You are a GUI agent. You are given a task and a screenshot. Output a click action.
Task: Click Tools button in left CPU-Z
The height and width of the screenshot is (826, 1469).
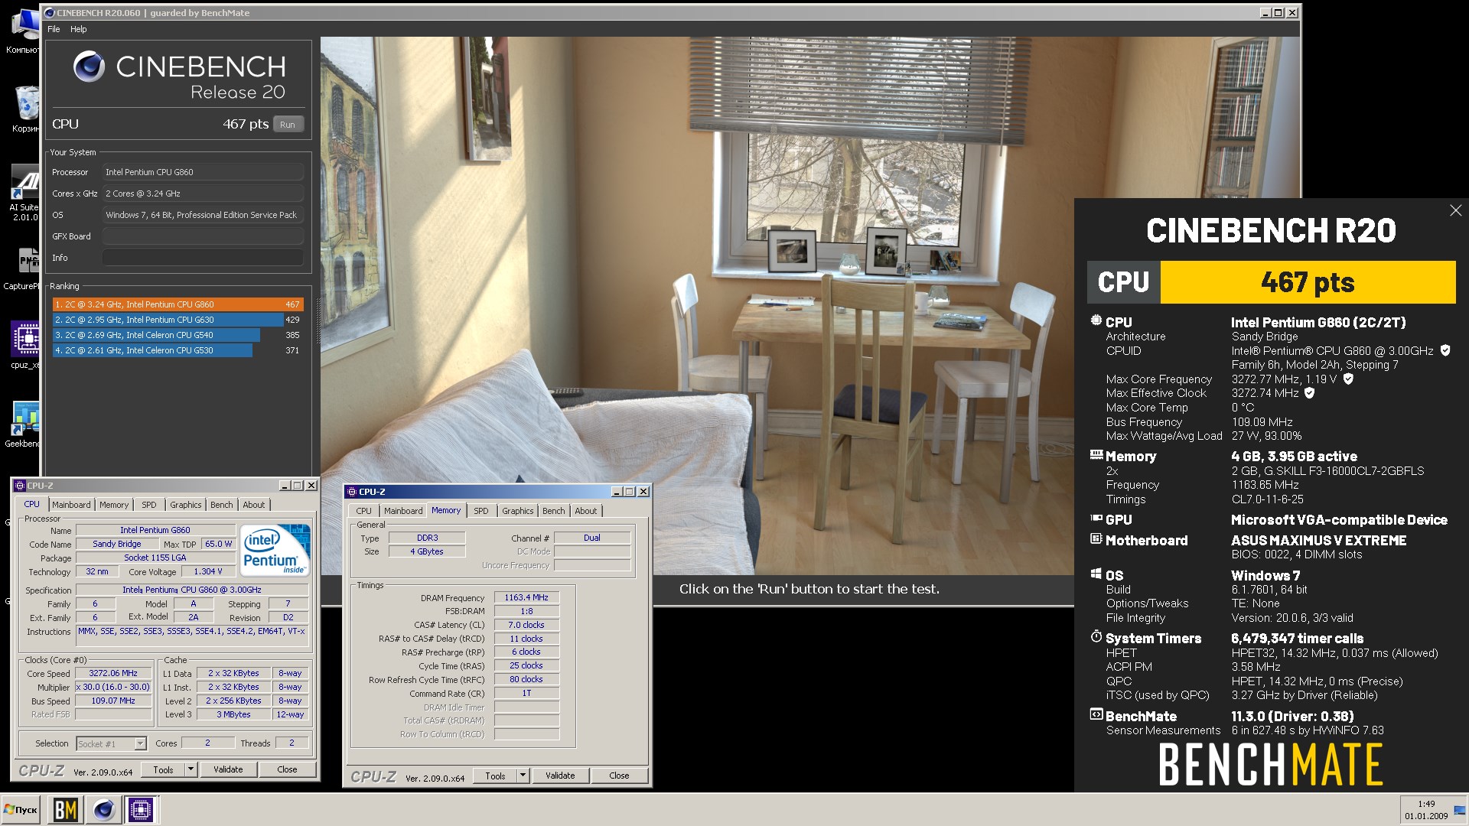click(163, 769)
